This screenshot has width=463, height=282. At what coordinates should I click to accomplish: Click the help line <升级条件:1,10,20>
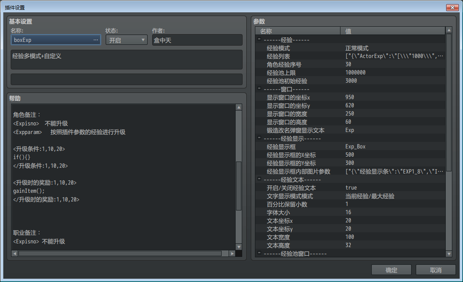[x=39, y=149]
